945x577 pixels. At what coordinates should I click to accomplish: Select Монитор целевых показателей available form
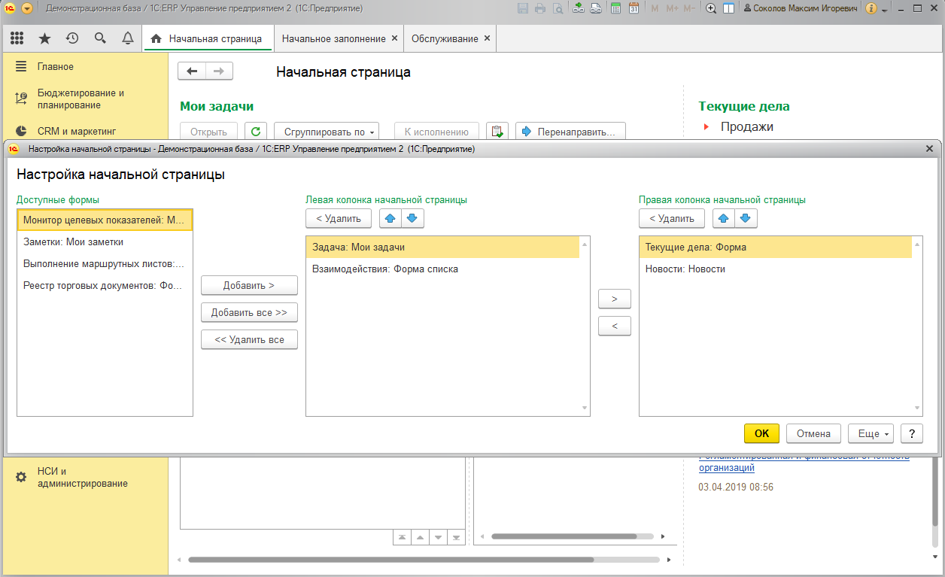[x=105, y=220]
